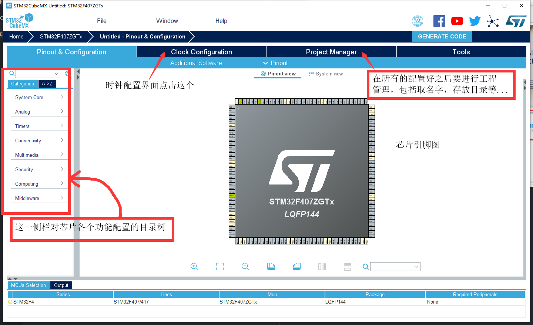This screenshot has height=325, width=533.
Task: Select the Output tab
Action: pos(61,285)
